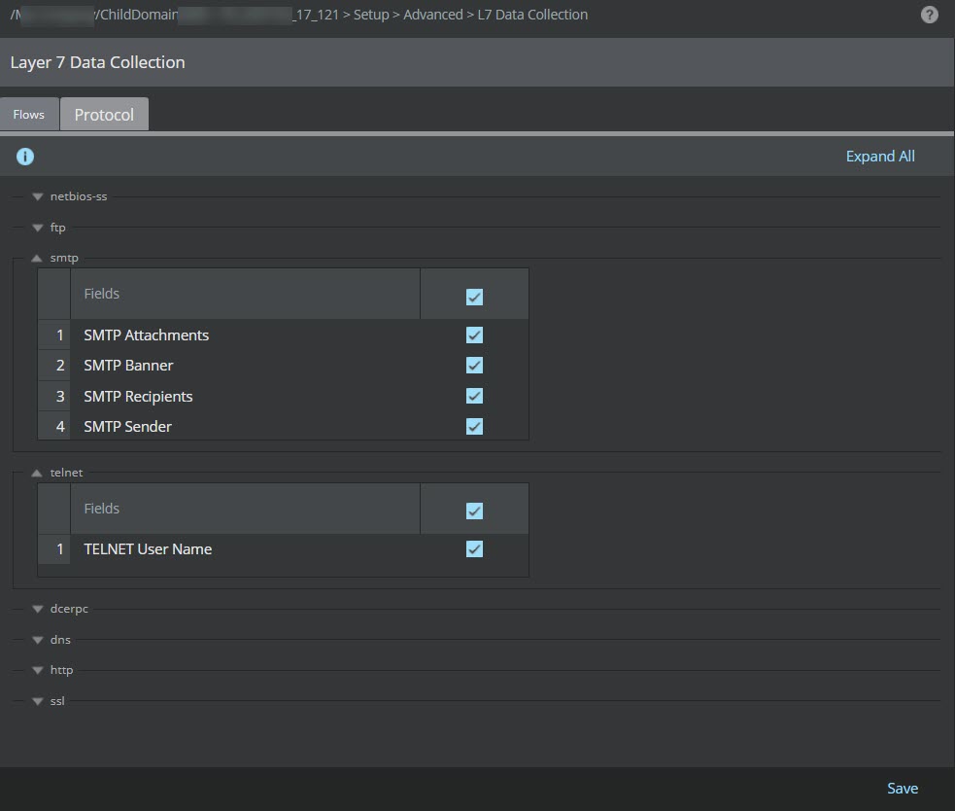Expand the ftp section arrow
The height and width of the screenshot is (811, 955).
pyautogui.click(x=37, y=228)
